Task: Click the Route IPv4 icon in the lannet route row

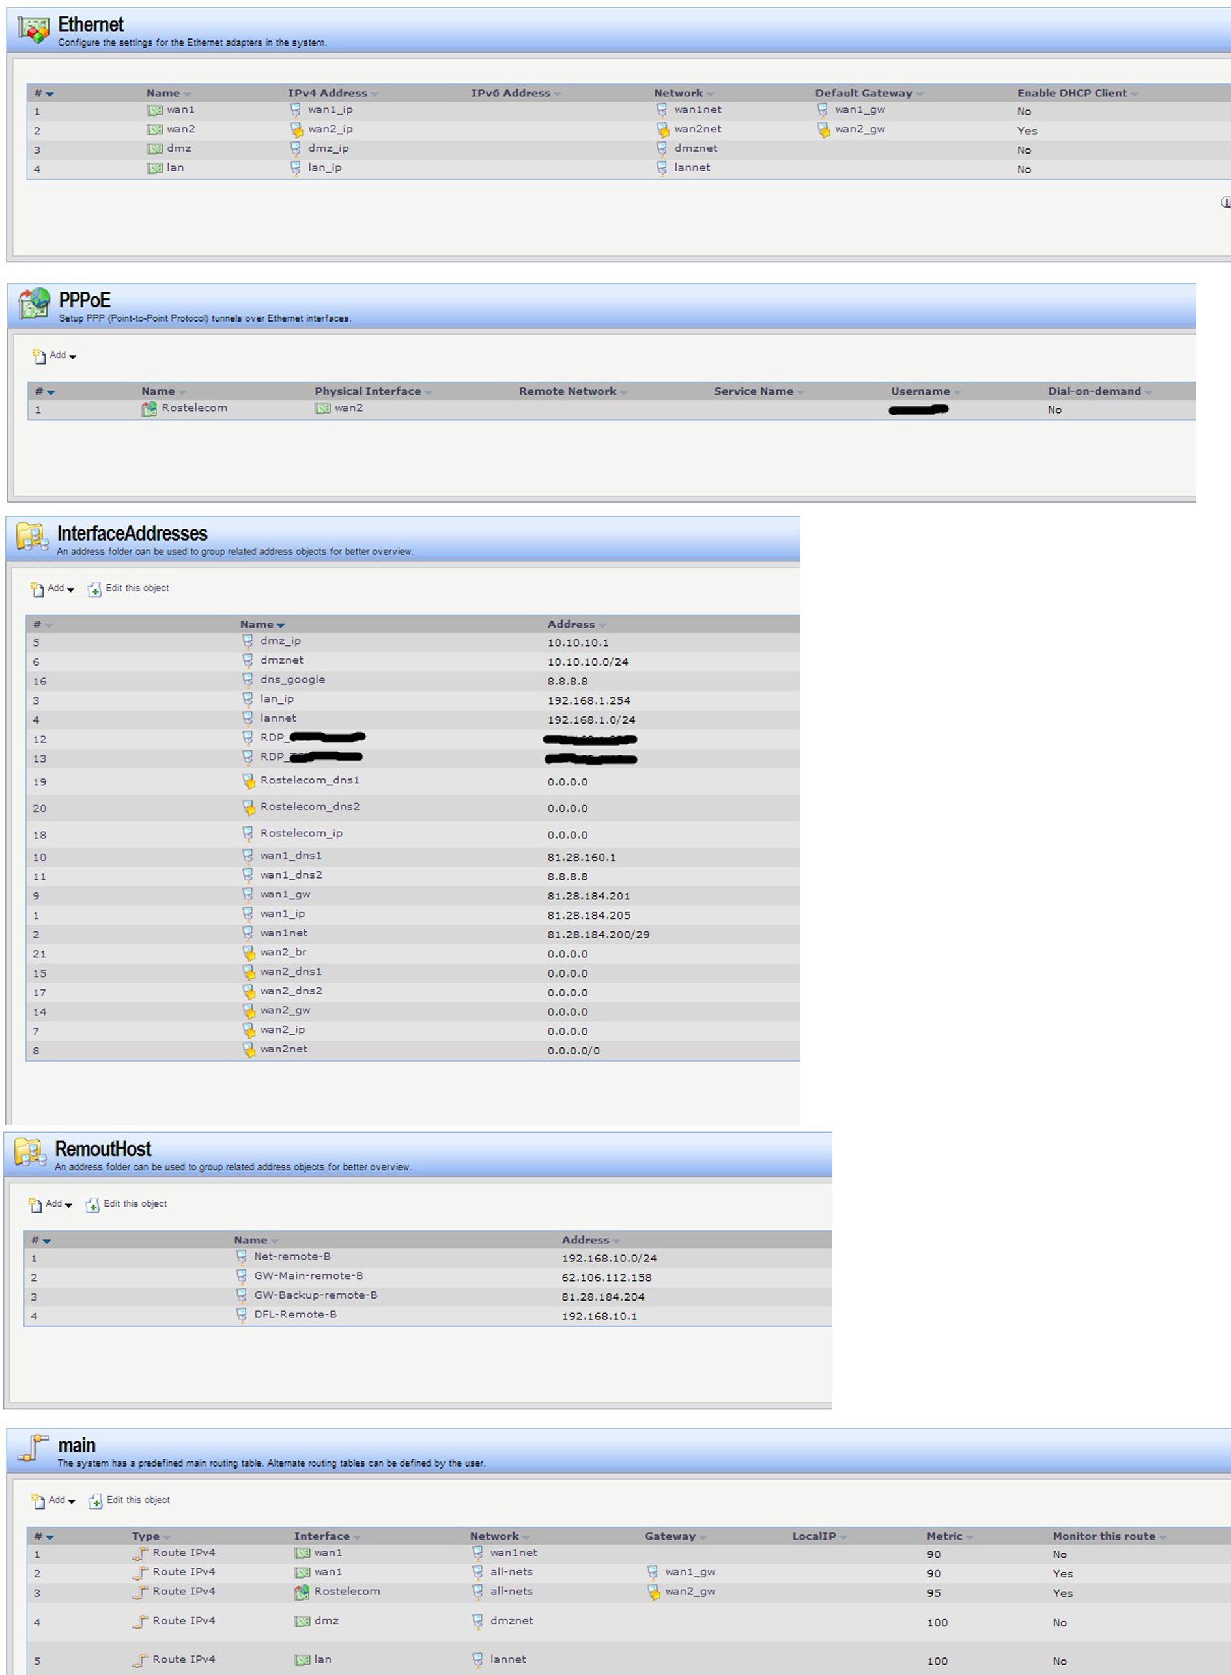Action: (139, 1660)
